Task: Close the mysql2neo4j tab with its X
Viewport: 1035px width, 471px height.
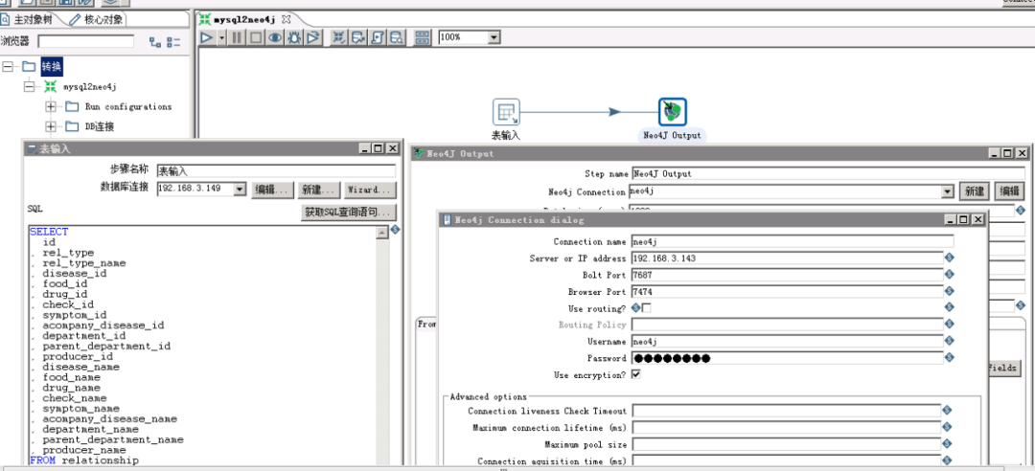Action: [x=286, y=19]
